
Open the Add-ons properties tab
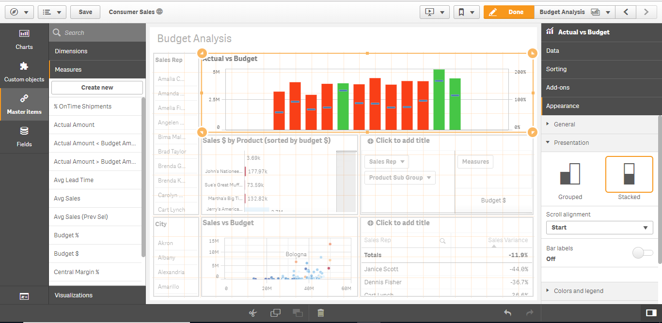click(601, 88)
